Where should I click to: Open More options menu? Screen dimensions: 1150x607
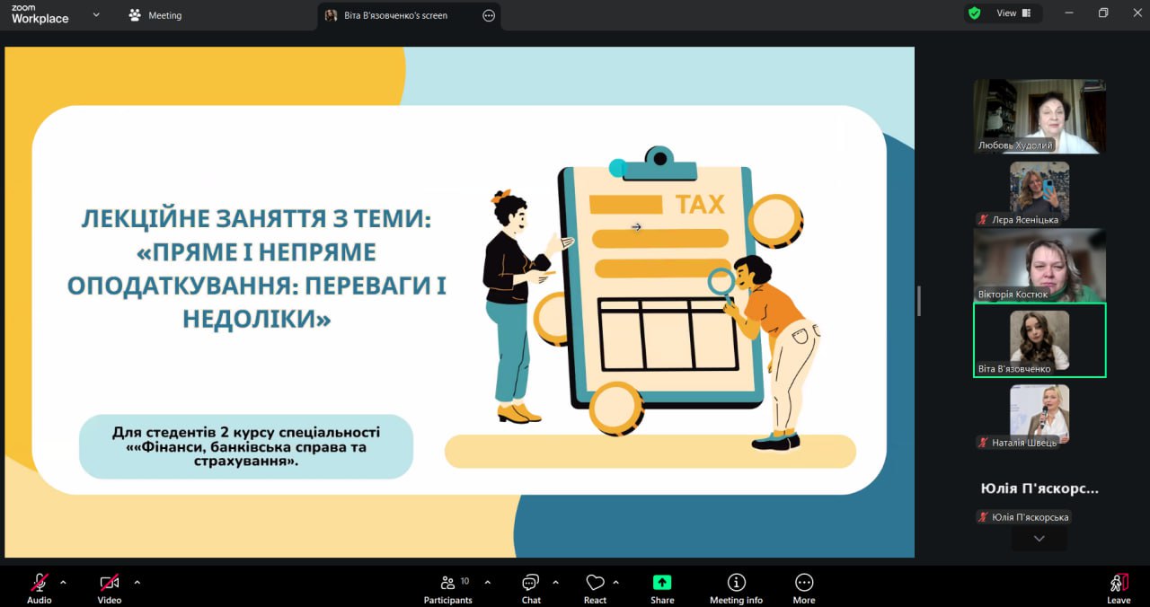coord(804,588)
